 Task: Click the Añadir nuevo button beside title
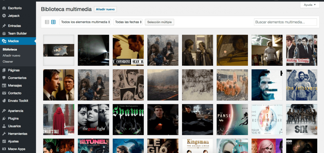(x=105, y=9)
